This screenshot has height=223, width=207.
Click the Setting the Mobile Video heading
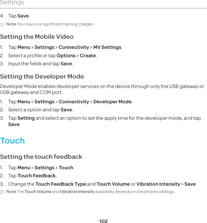point(37,37)
